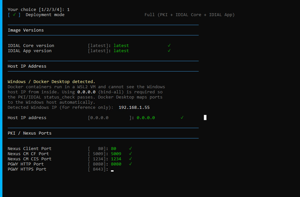The width and height of the screenshot is (300, 197).
Task: Click 'to the Windows host automatically.' line
Action: pos(52,102)
